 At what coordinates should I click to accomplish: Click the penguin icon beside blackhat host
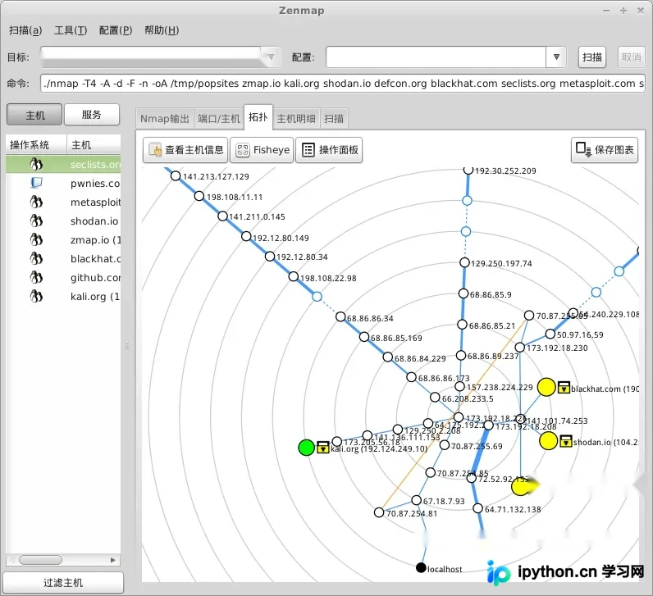(x=36, y=258)
